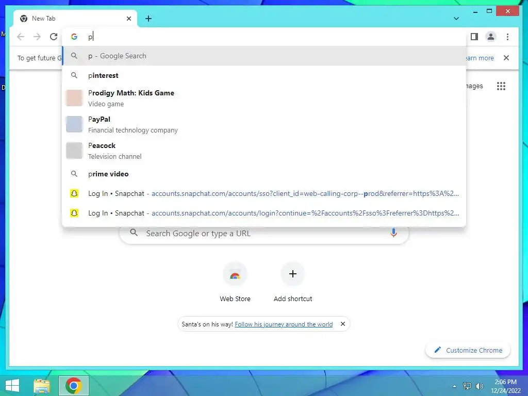Go back using the back arrow

pyautogui.click(x=21, y=37)
